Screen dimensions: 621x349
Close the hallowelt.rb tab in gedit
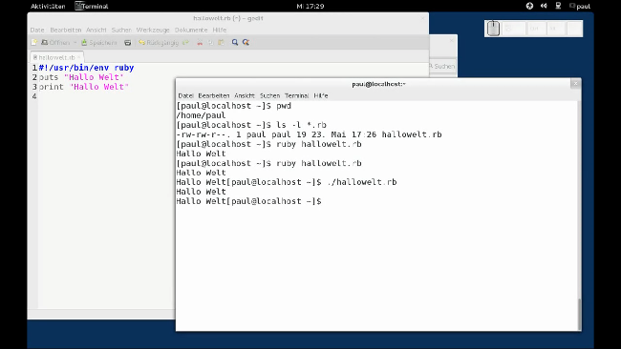click(x=78, y=57)
